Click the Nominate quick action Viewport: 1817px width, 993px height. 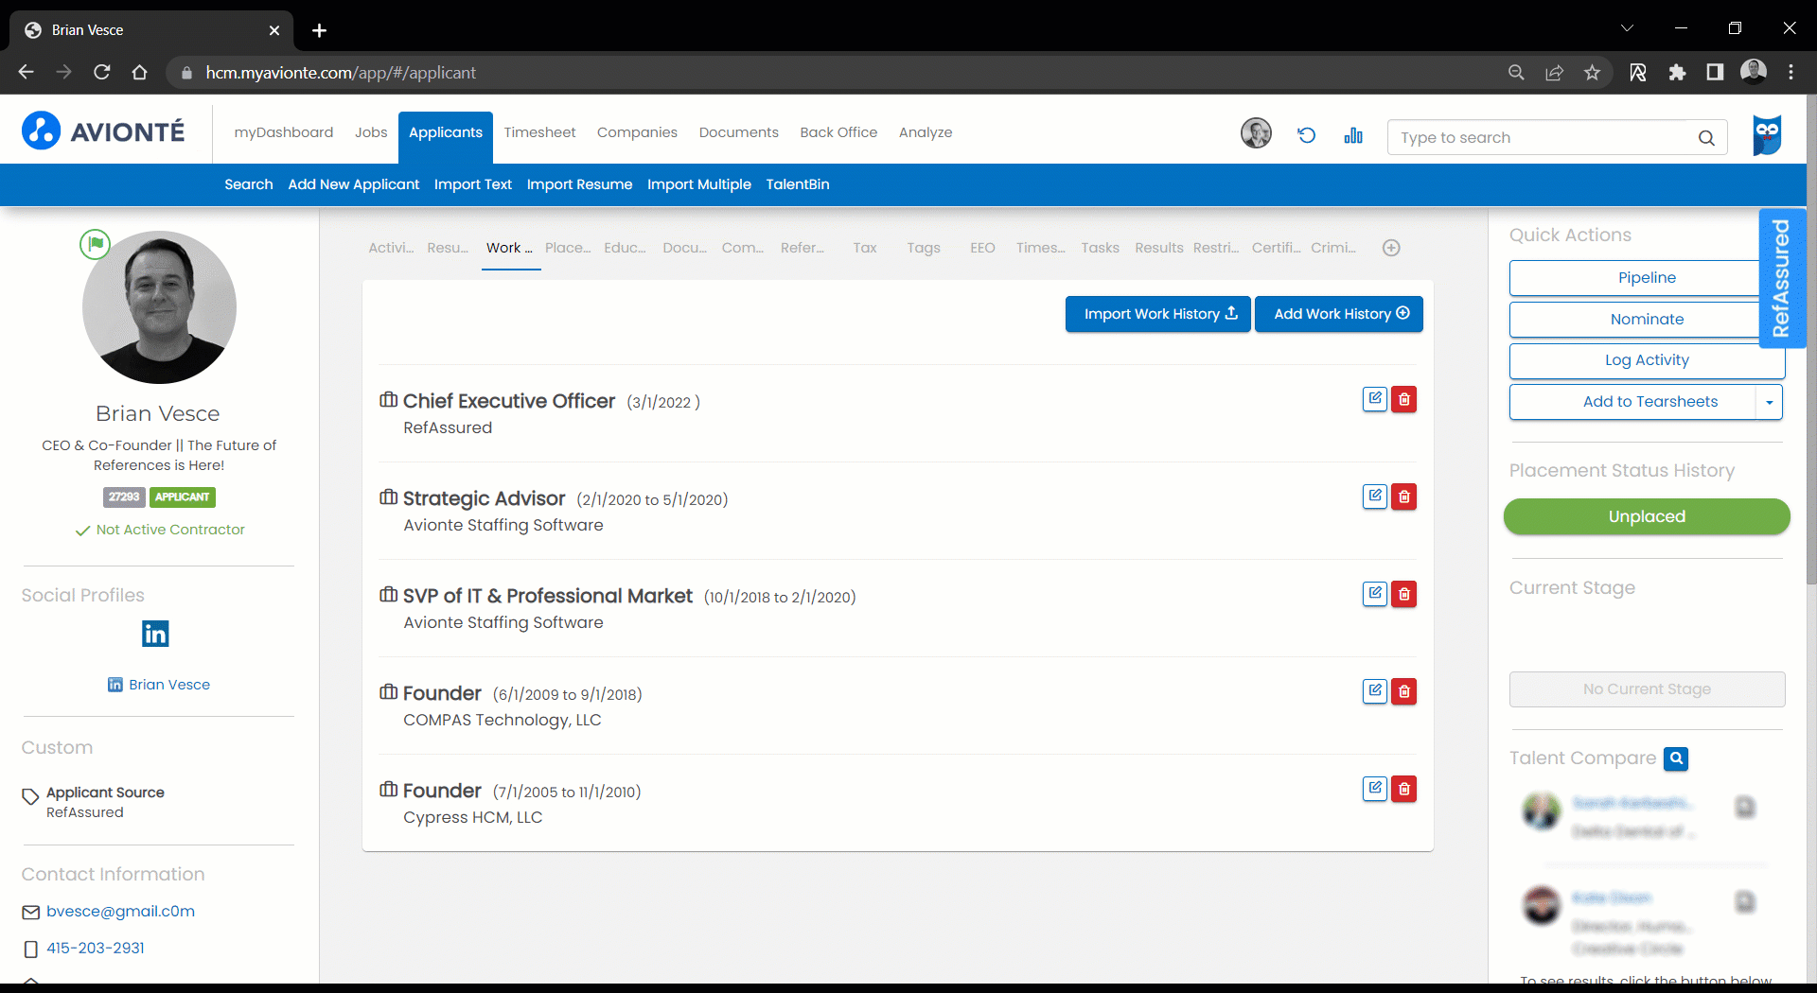click(x=1634, y=320)
